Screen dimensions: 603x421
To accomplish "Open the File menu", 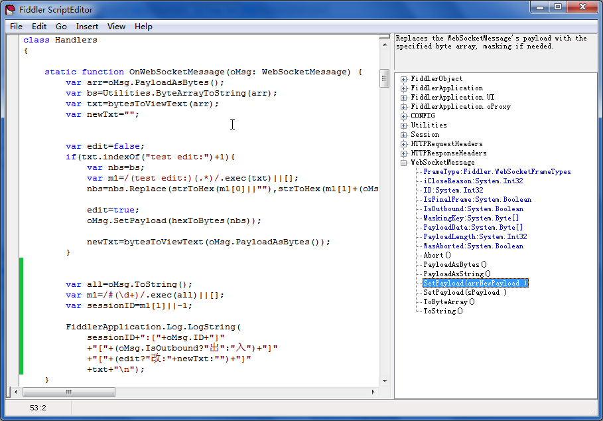I will (16, 26).
